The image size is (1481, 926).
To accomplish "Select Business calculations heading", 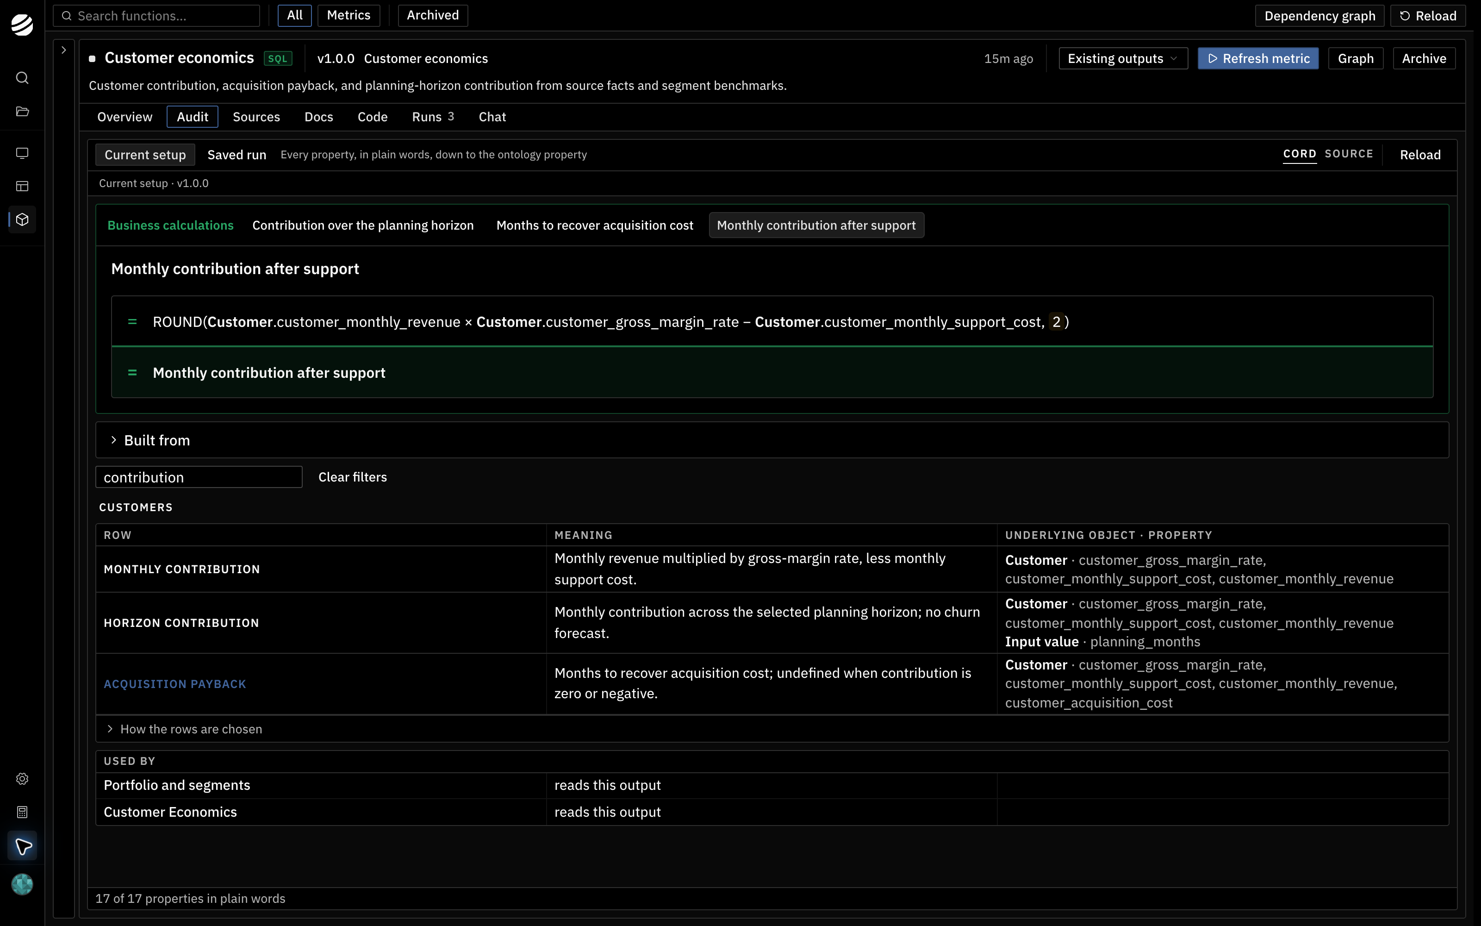I will tap(170, 225).
